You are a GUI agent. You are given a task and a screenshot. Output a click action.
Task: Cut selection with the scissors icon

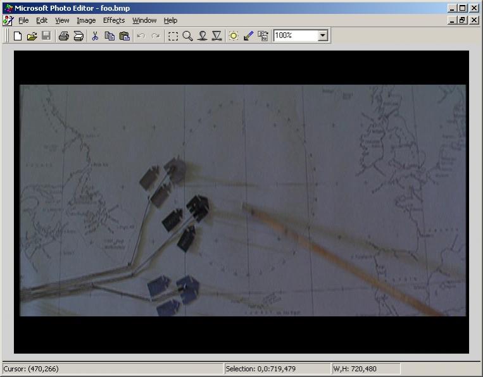coord(95,36)
